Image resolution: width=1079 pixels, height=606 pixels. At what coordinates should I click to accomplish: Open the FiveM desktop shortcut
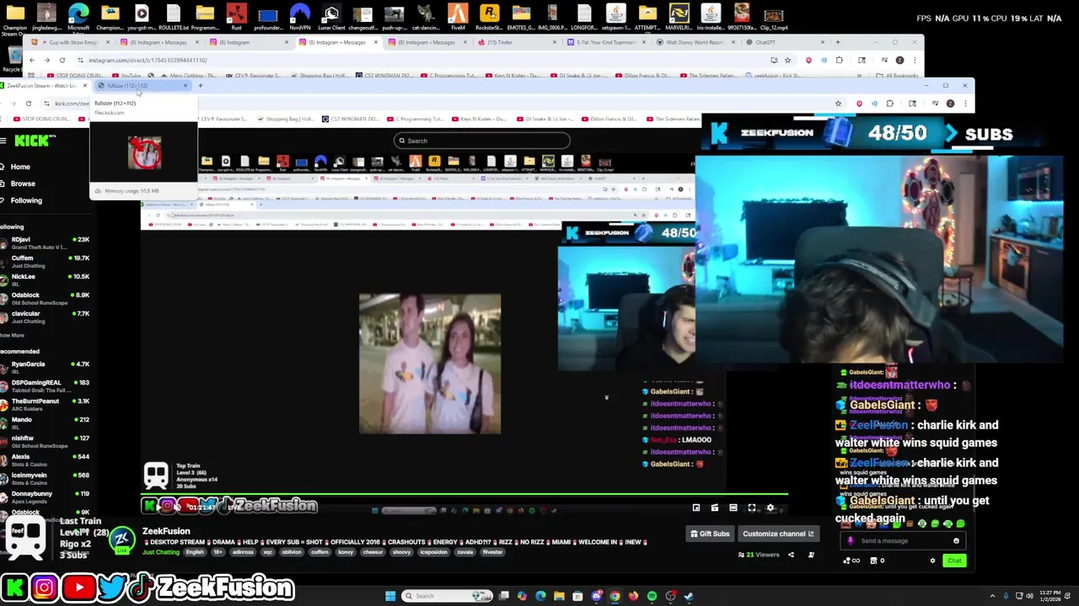click(458, 17)
